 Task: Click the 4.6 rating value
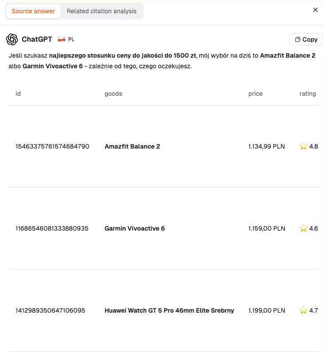(x=314, y=228)
